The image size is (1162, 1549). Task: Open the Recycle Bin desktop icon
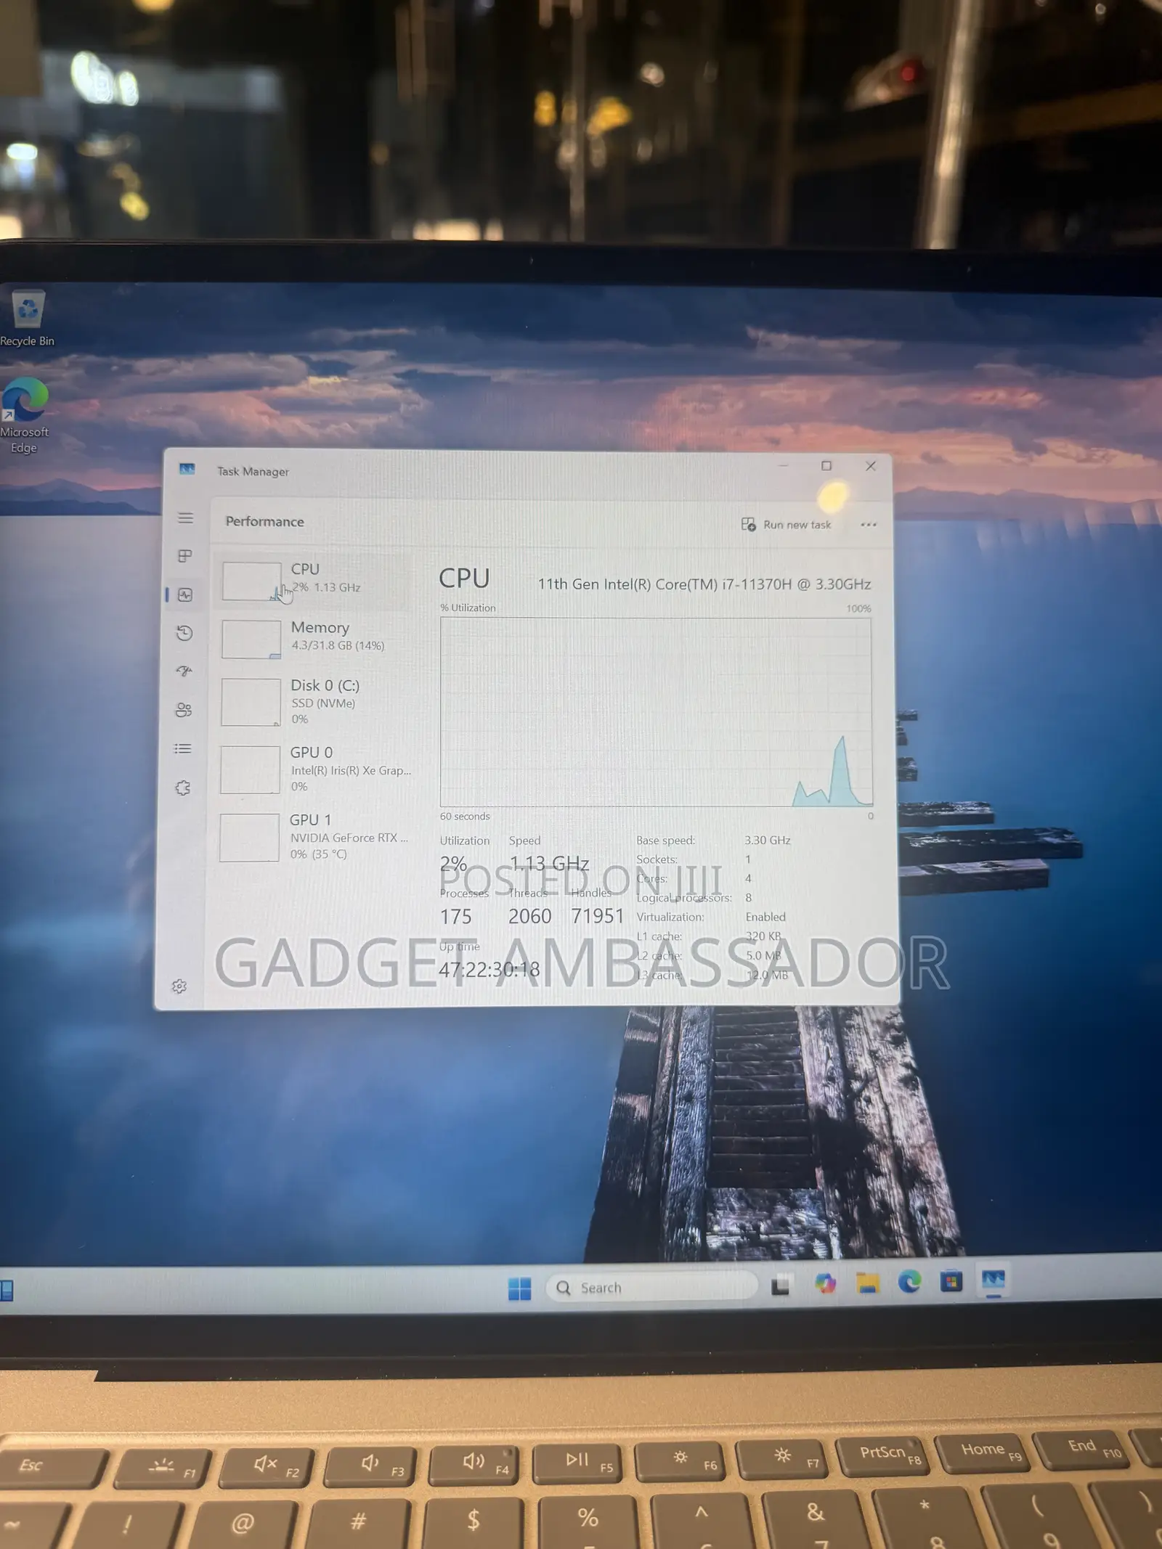(x=28, y=318)
